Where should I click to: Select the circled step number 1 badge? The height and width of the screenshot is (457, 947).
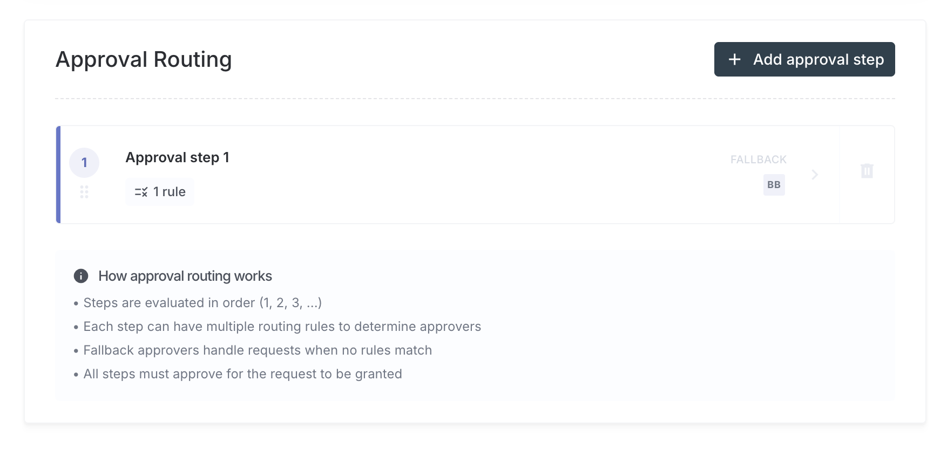click(x=84, y=162)
